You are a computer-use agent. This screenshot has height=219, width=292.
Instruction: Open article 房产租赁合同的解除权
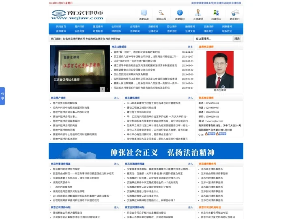[65, 103]
